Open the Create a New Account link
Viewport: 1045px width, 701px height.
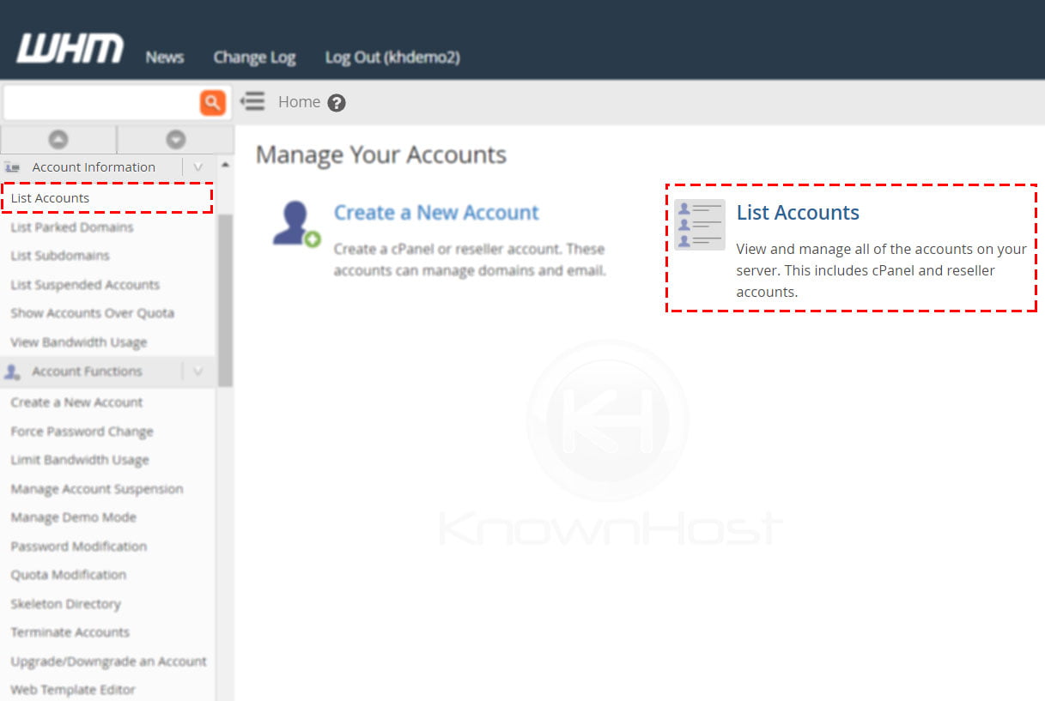coord(436,212)
